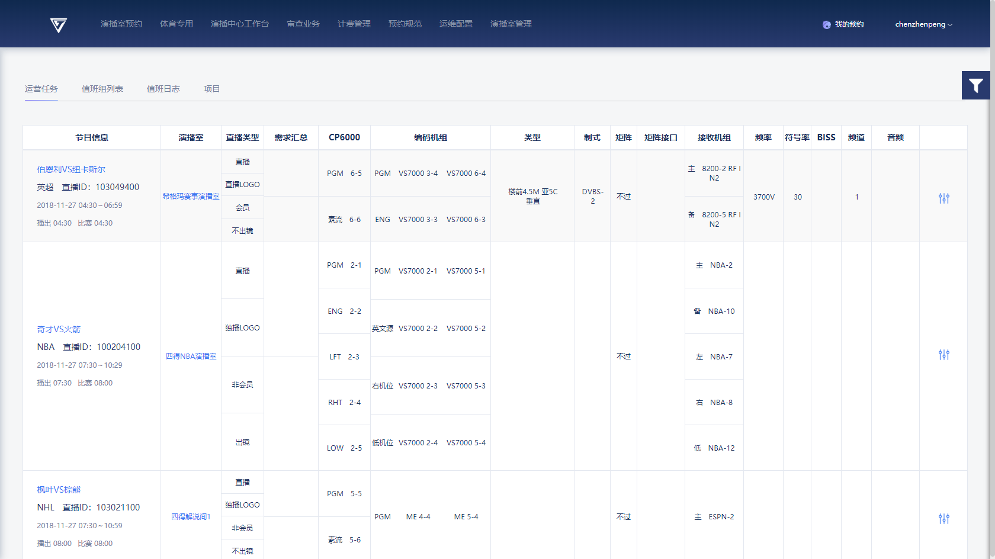Viewport: 995px width, 559px height.
Task: Click 四得解说间1 studio link
Action: pos(191,517)
